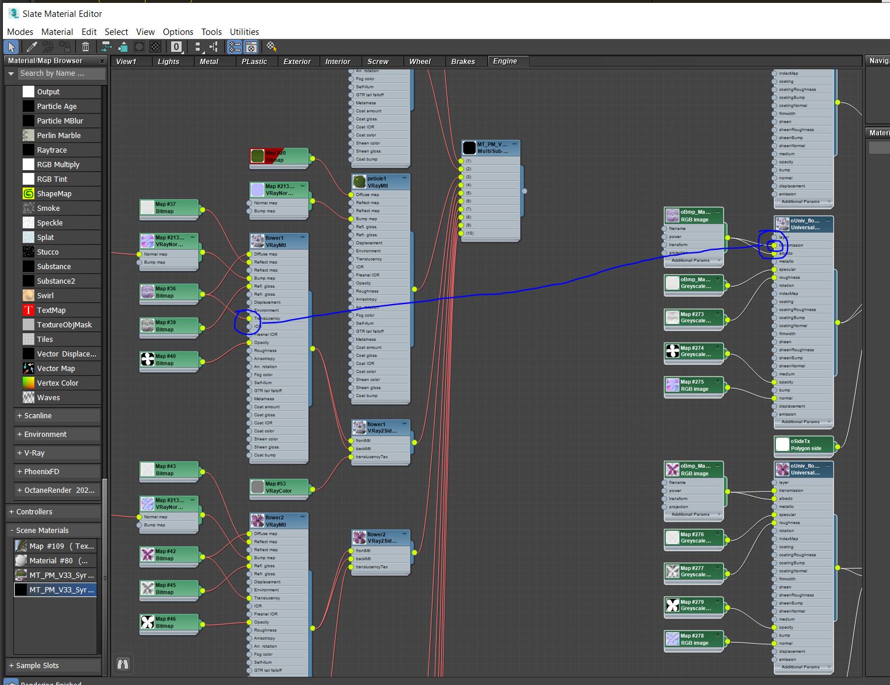Click the Map #20 Bitmap green swatch
The height and width of the screenshot is (685, 890).
tap(258, 156)
